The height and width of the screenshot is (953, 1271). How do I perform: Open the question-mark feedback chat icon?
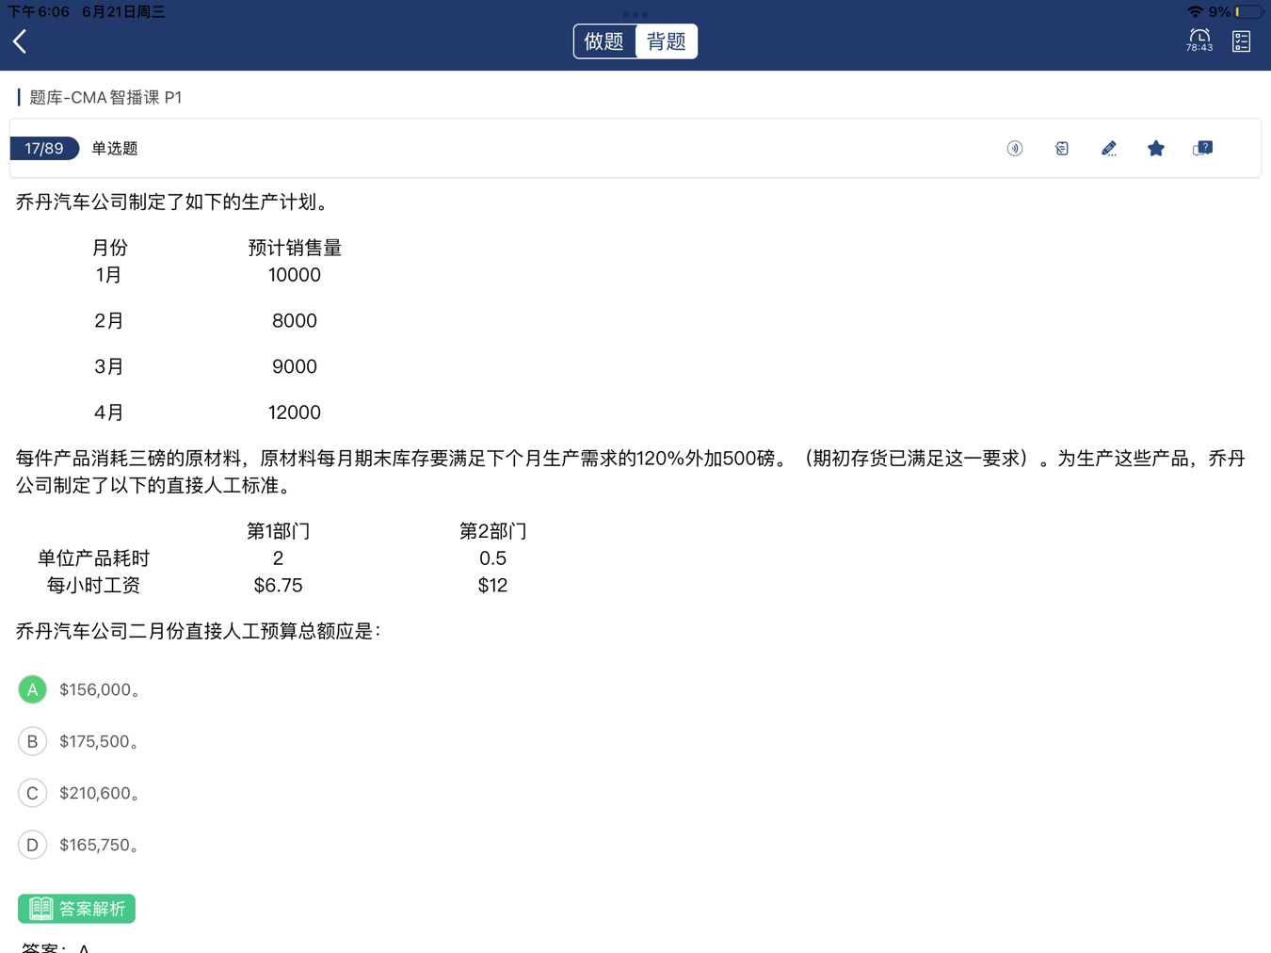pyautogui.click(x=1202, y=149)
